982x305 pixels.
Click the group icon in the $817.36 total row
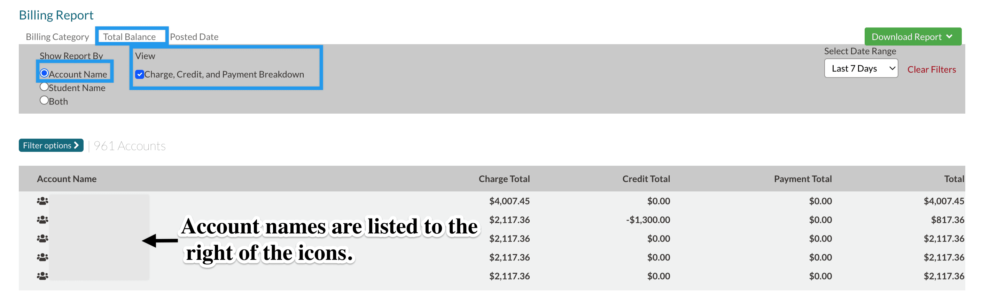[42, 220]
